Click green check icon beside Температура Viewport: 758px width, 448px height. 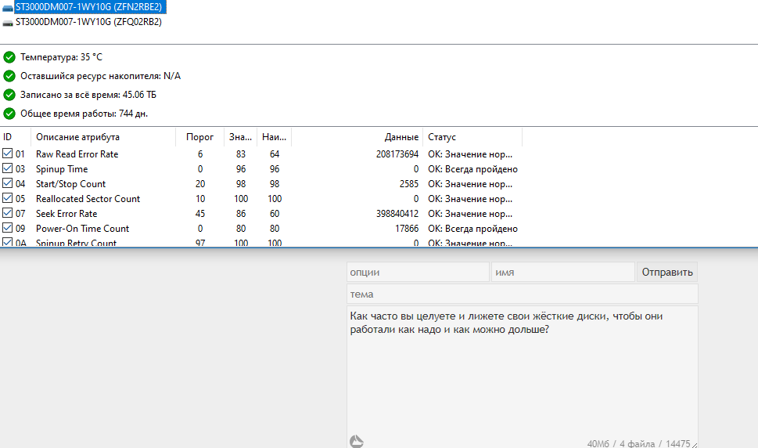(x=9, y=58)
